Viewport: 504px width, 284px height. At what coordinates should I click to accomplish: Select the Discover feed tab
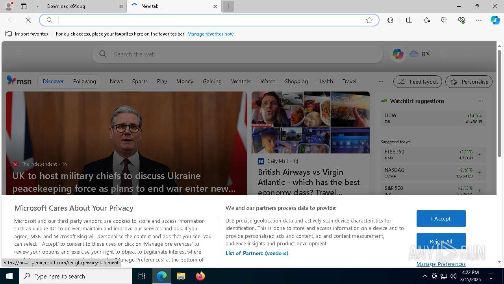tap(53, 81)
